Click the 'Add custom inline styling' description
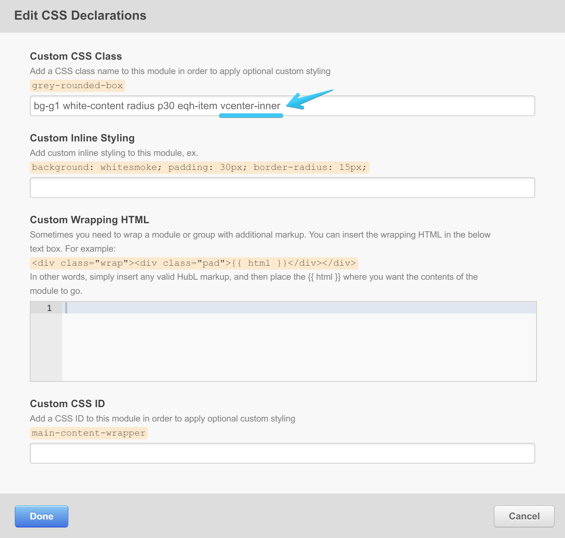 point(114,153)
